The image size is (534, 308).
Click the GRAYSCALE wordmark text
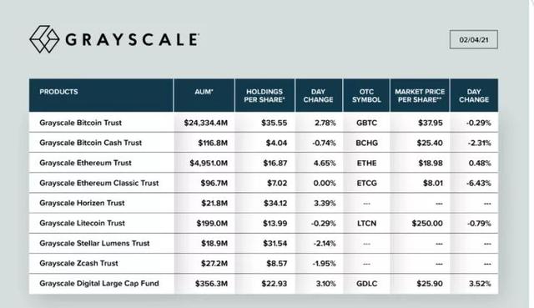click(132, 39)
